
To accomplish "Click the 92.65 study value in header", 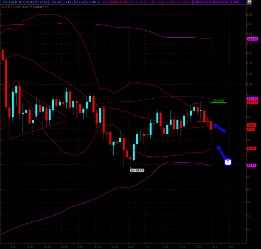I will (x=176, y=2).
